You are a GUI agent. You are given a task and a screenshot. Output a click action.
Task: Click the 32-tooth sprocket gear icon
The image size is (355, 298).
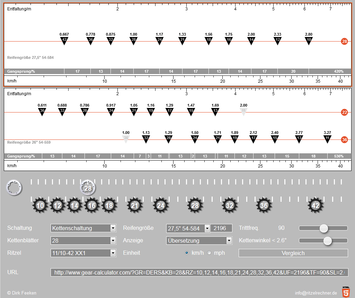click(x=230, y=206)
